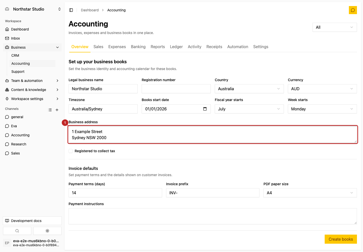
Task: Go to Dashboard breadcrumb link
Action: point(90,10)
